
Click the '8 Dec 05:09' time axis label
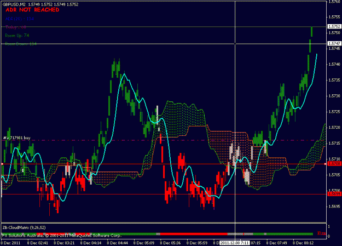[144, 243]
